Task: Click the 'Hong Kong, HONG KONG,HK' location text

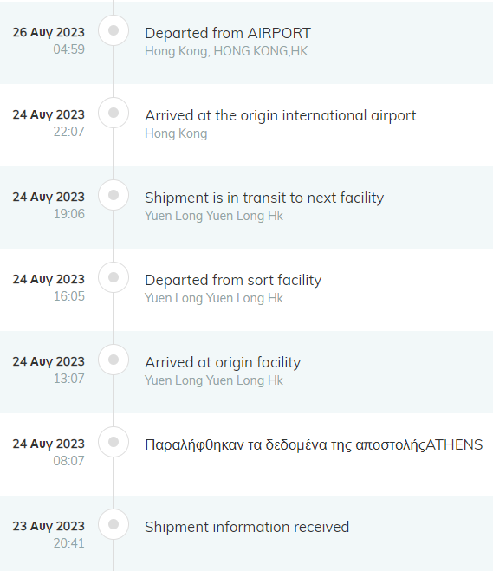Action: coord(226,51)
